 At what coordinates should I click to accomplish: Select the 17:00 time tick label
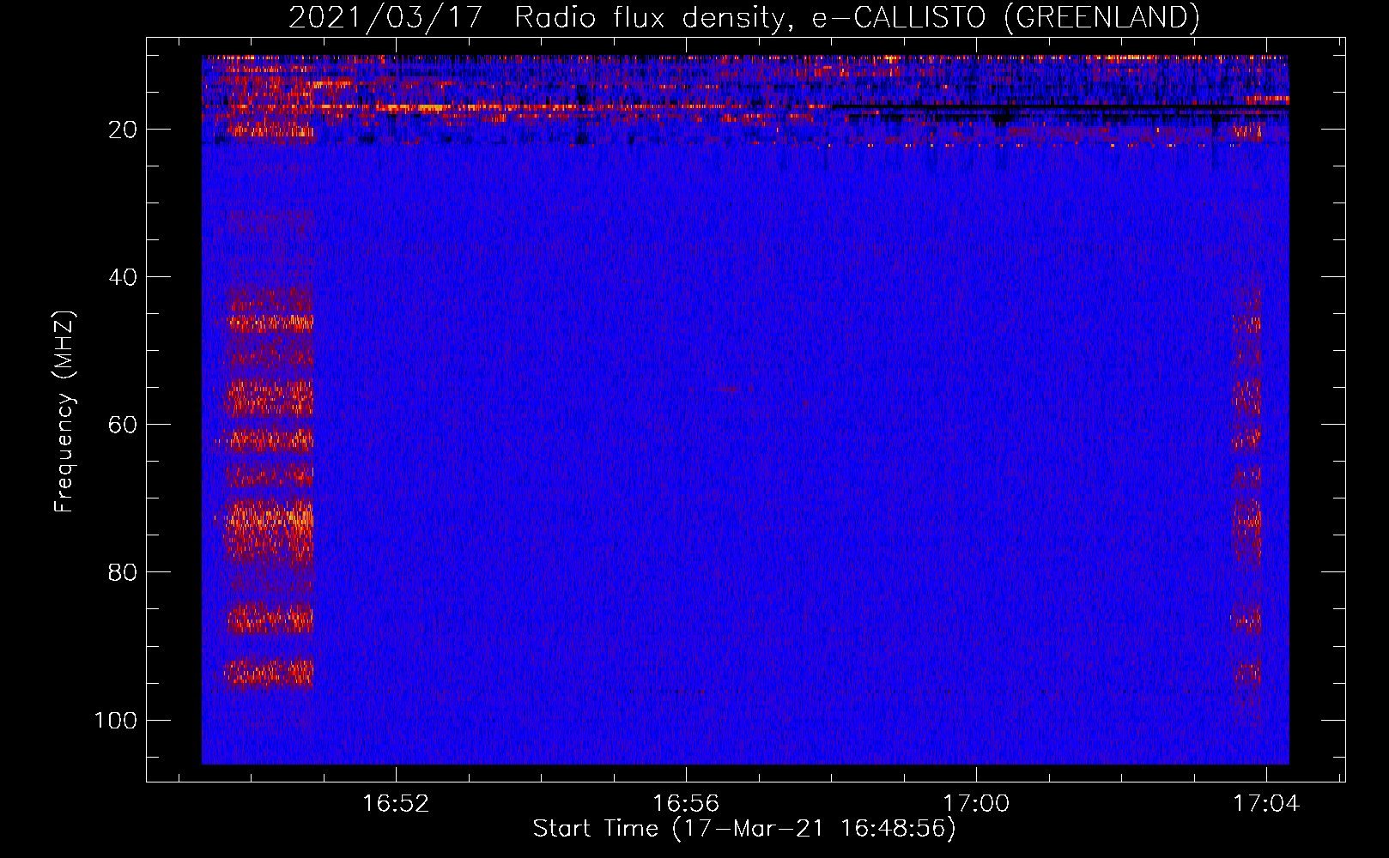coord(976,804)
